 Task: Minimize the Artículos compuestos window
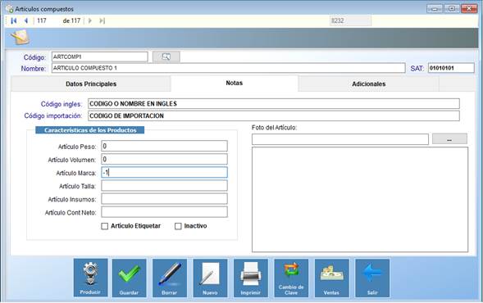click(x=435, y=9)
